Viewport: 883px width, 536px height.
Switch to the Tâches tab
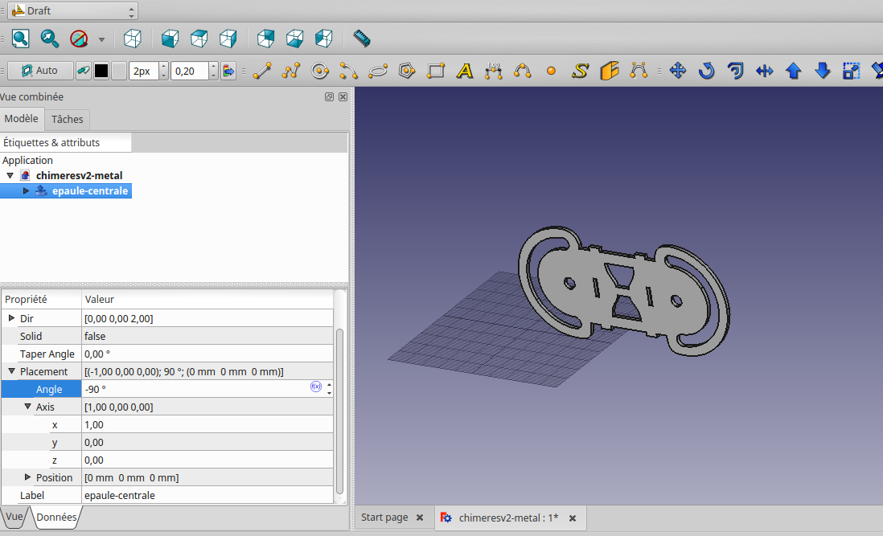pyautogui.click(x=67, y=119)
